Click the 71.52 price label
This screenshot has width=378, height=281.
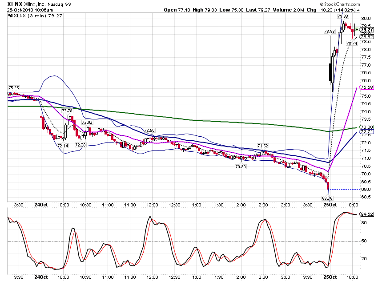pyautogui.click(x=263, y=146)
